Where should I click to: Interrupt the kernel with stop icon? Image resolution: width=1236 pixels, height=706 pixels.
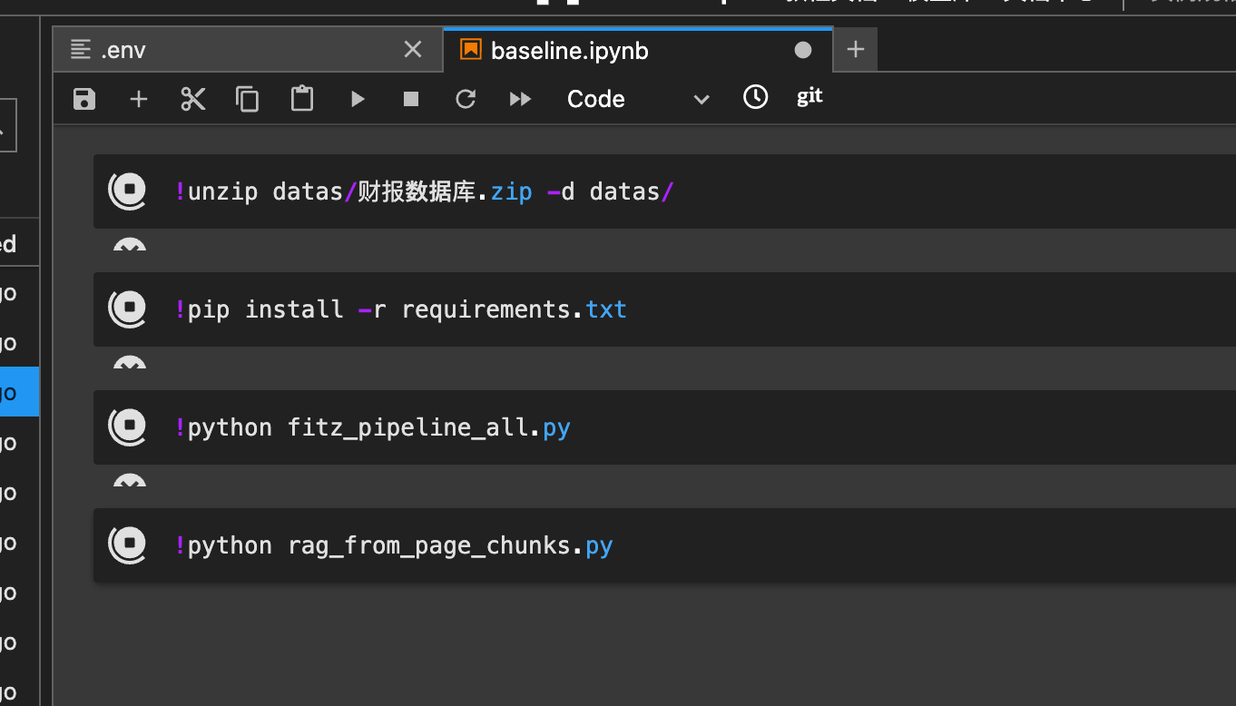(x=409, y=98)
